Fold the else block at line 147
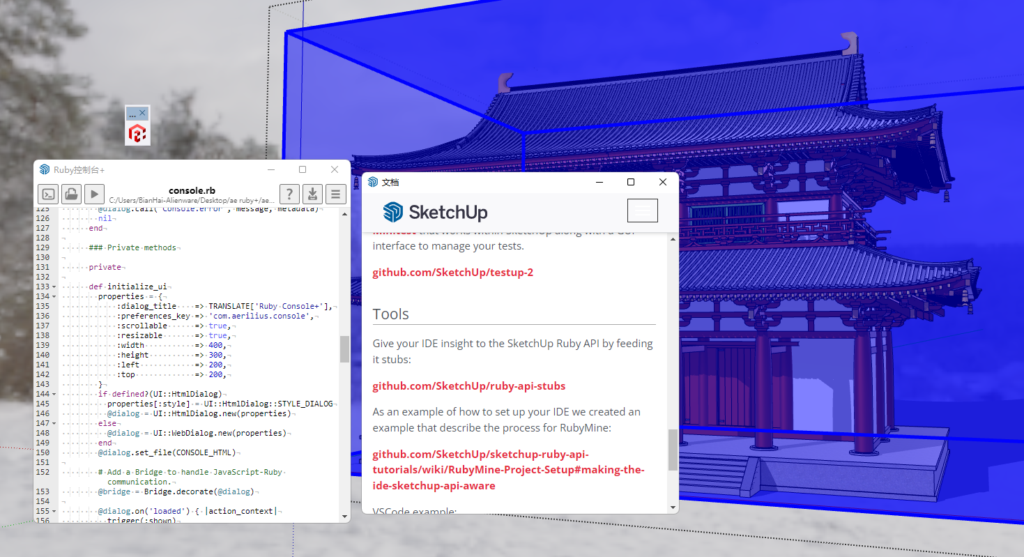 [x=55, y=423]
